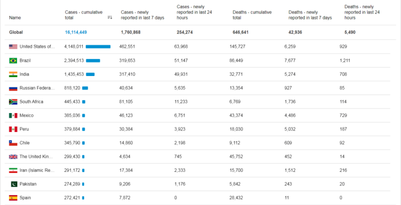
Task: Toggle sort arrow on cumulative cases column
Action: (110, 17)
